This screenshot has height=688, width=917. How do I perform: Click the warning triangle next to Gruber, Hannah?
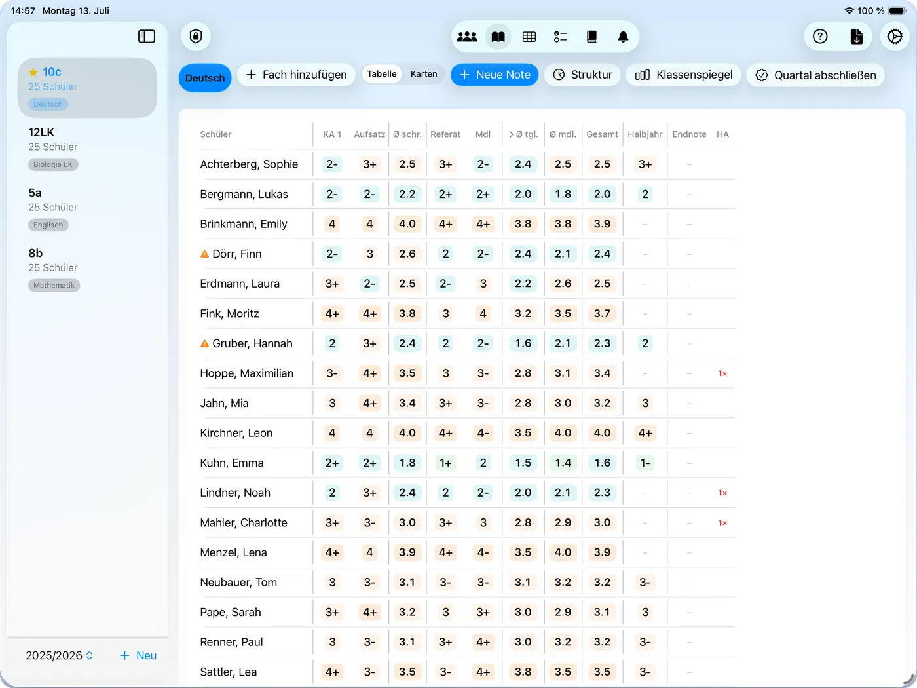pyautogui.click(x=204, y=343)
